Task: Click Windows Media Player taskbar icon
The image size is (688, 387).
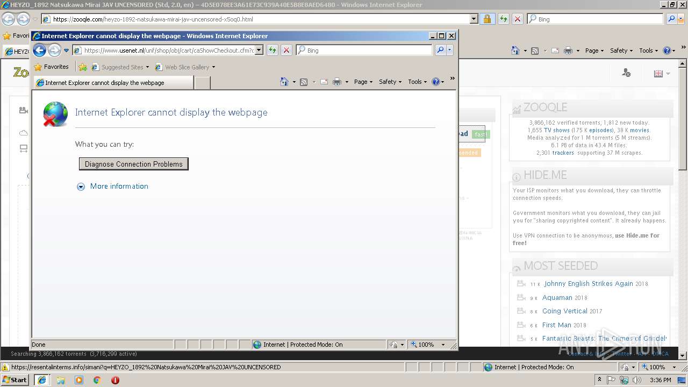Action: [x=79, y=380]
